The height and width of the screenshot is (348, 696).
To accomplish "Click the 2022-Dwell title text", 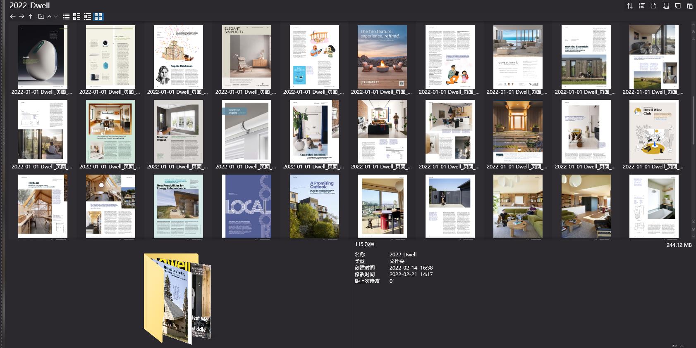I will [x=30, y=5].
